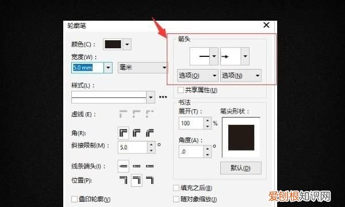Viewport: 345px width, 207px height.
Task: Open the 选项(N) end arrow options
Action: tap(241, 76)
